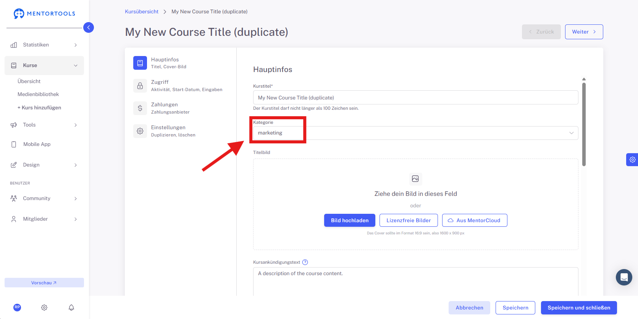
Task: Collapse the sidebar with the blue arrow button
Action: point(89,27)
